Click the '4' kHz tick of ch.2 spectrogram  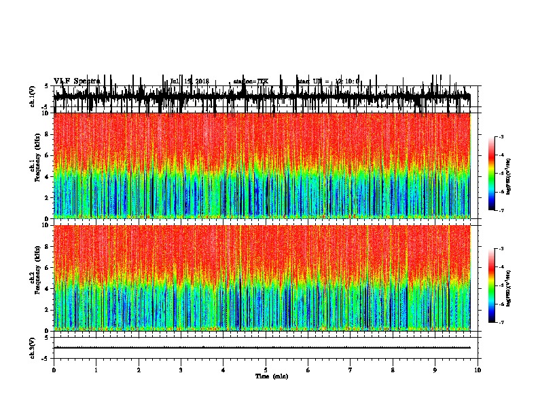click(x=48, y=289)
